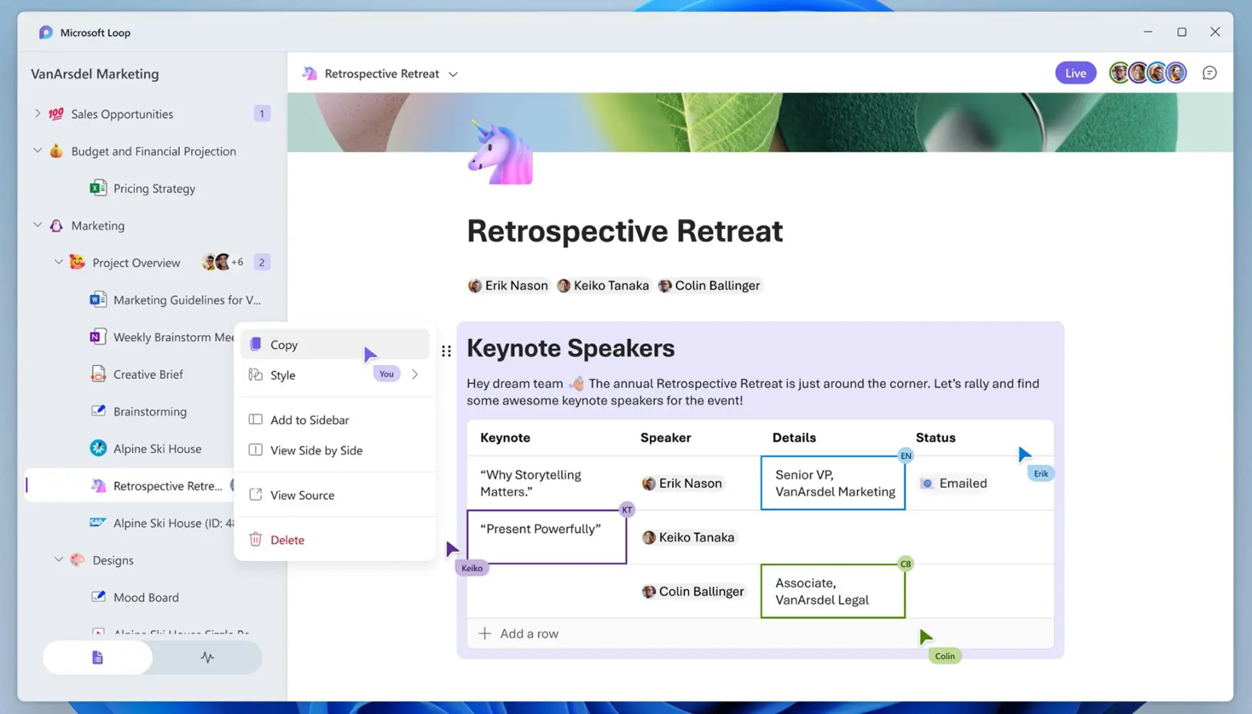
Task: Click the Keiko Tanaka mention under title
Action: (603, 286)
